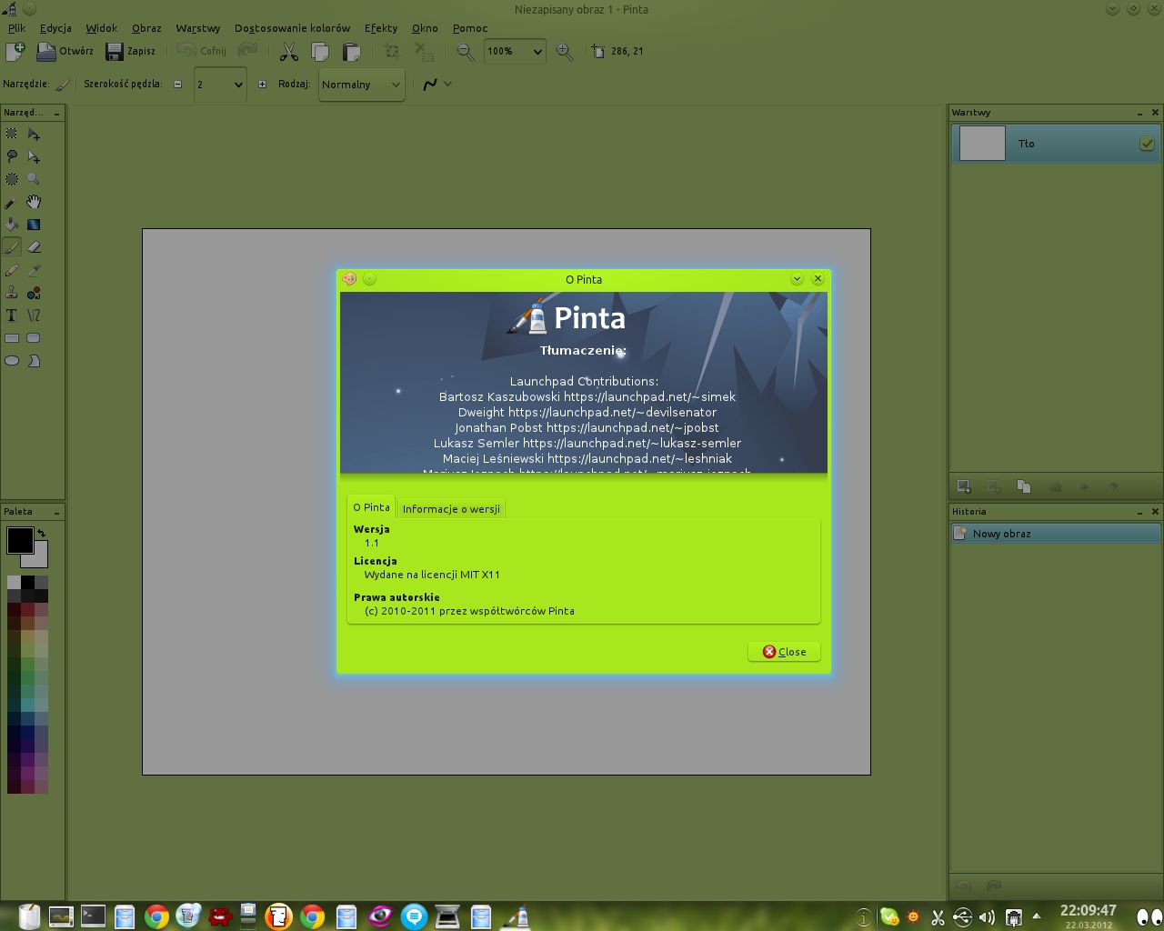1164x931 pixels.
Task: Click the Zapisz save button
Action: 130,52
